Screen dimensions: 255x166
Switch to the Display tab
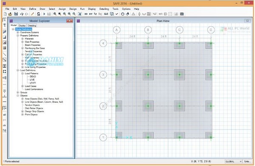(x=22, y=25)
